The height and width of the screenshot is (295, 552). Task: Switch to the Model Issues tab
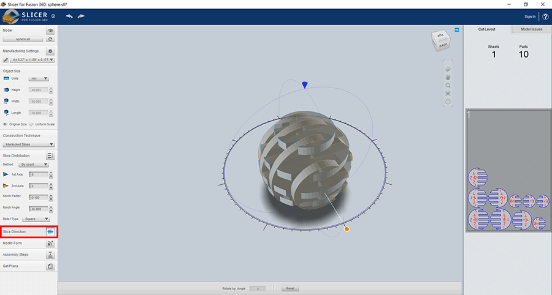point(531,29)
